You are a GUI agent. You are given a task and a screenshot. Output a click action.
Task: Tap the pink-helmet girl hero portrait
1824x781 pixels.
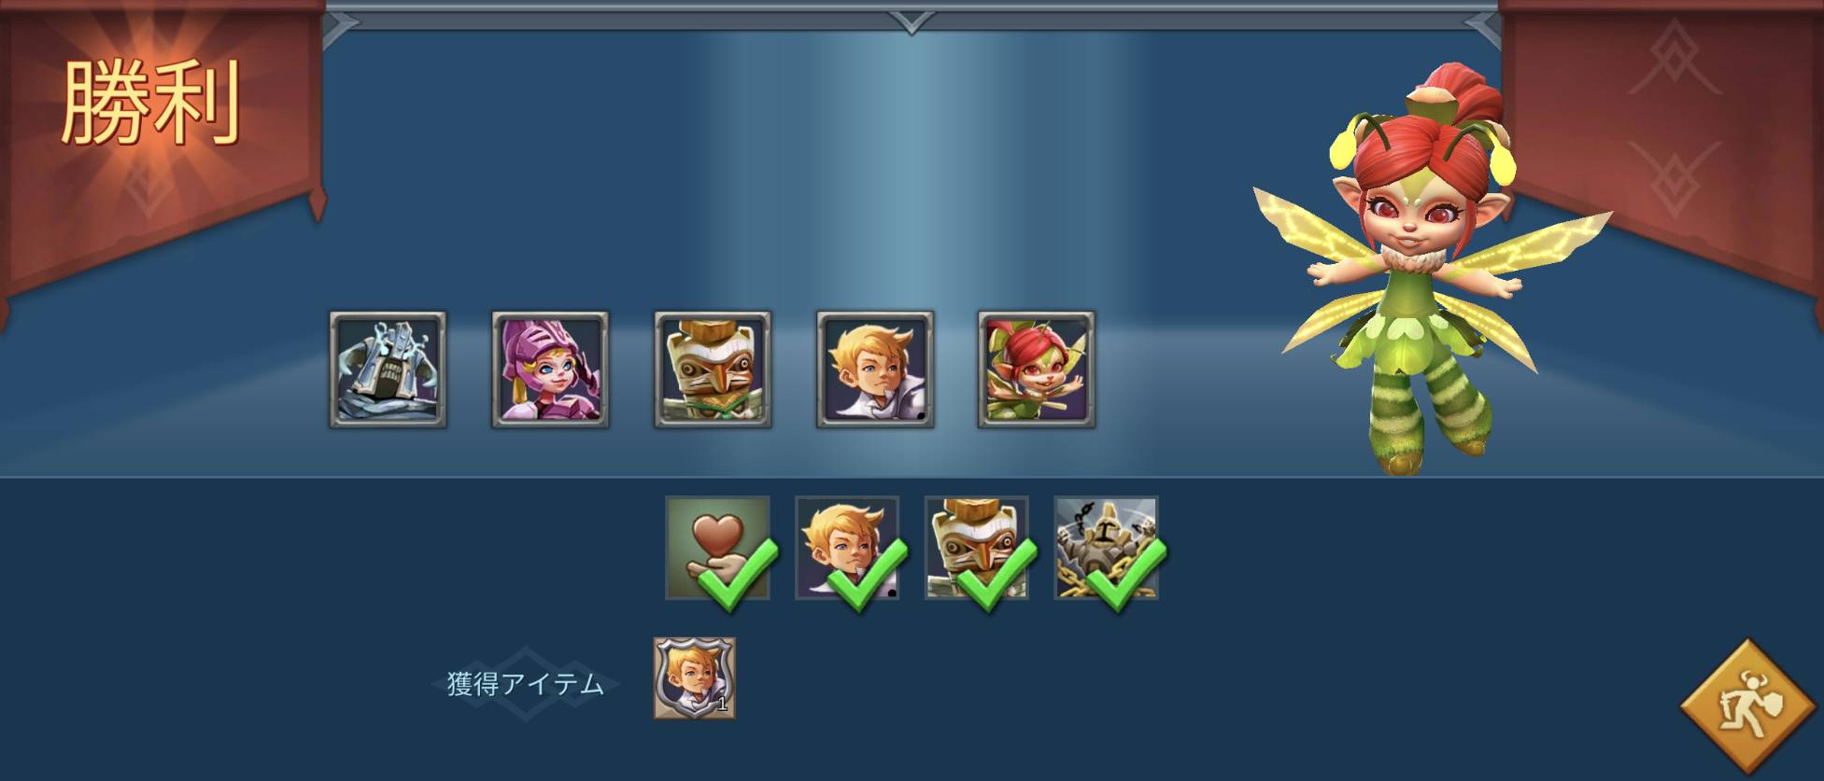point(550,370)
